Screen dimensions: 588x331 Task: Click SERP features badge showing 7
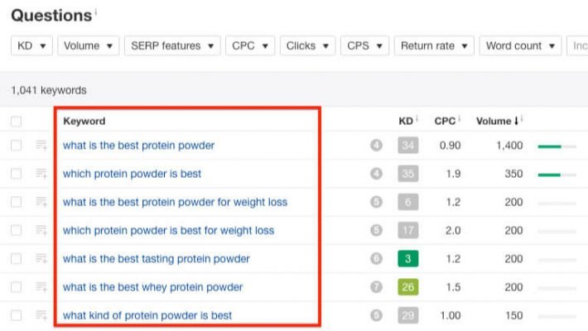[x=377, y=287]
